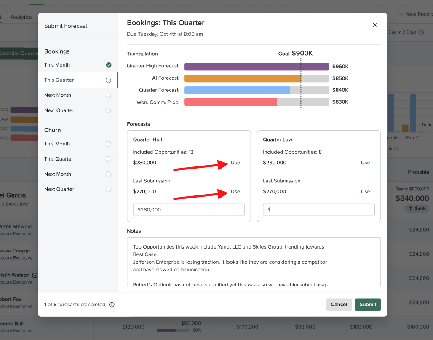Close the Submit Forecast dialog

pos(374,25)
